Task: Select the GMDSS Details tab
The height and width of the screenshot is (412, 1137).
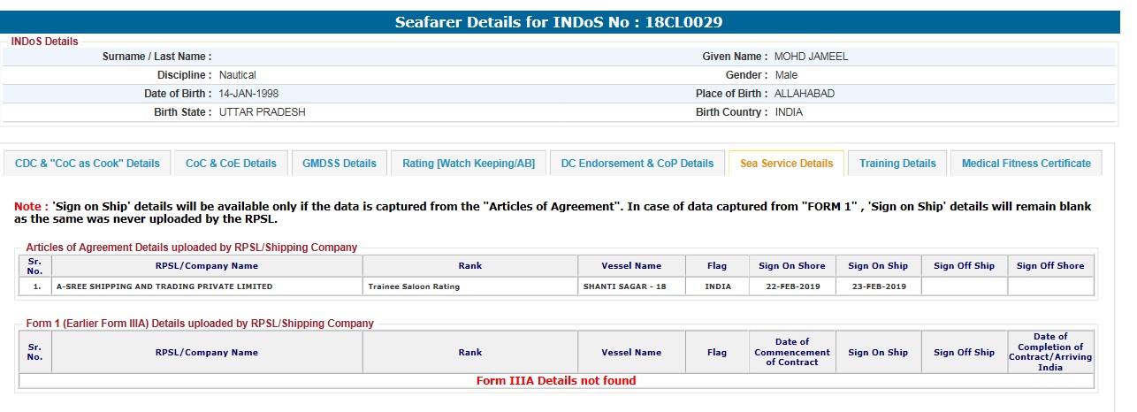Action: click(340, 164)
